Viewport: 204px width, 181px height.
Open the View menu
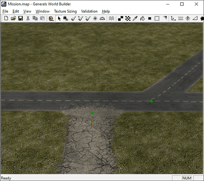27,11
